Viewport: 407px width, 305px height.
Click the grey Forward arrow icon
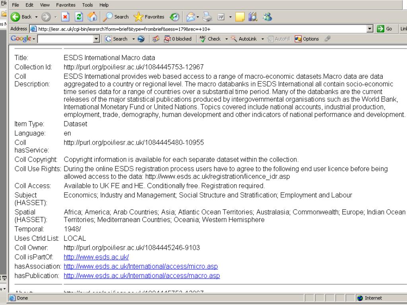46,17
